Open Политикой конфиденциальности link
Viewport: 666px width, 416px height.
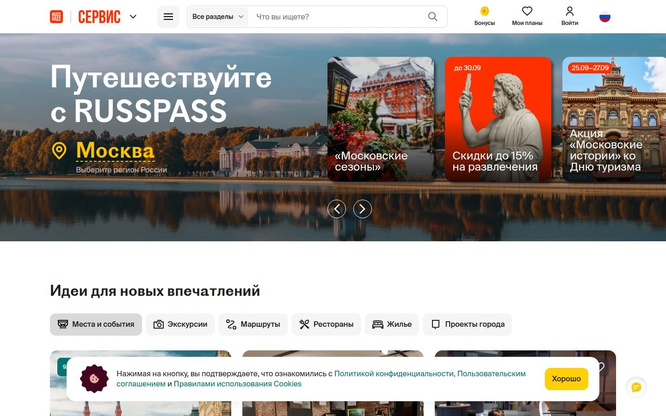coord(394,373)
